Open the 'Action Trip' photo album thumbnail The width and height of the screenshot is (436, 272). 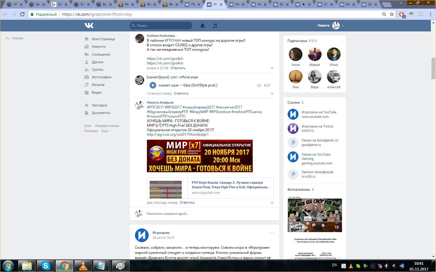315,215
